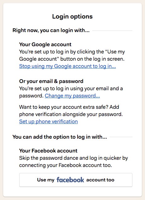Select the Your Google account heading
145x200 pixels.
pyautogui.click(x=45, y=44)
